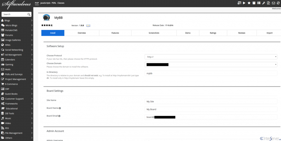Switch to the Overview tab

click(x=82, y=33)
